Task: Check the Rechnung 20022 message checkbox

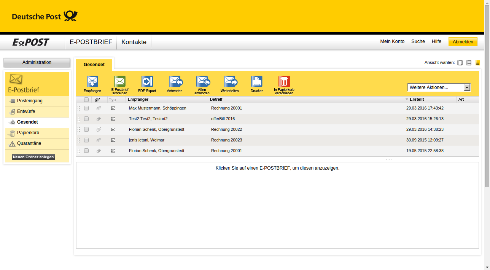Action: (x=86, y=129)
